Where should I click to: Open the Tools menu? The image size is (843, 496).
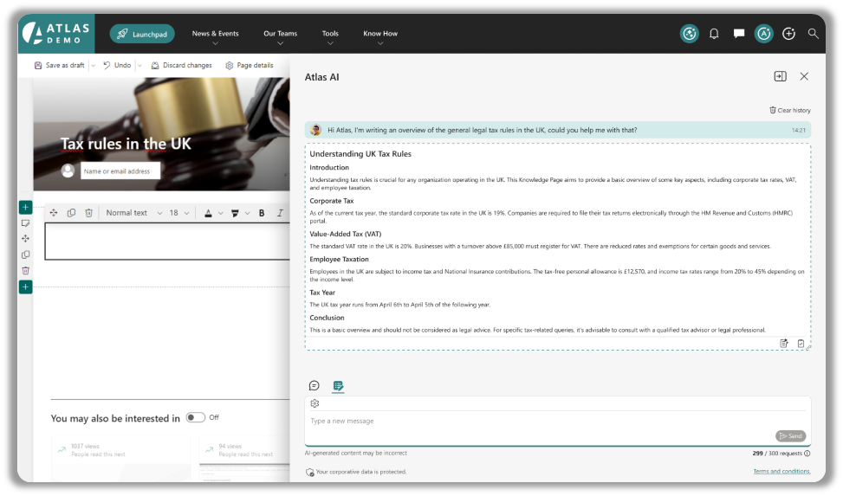(330, 33)
